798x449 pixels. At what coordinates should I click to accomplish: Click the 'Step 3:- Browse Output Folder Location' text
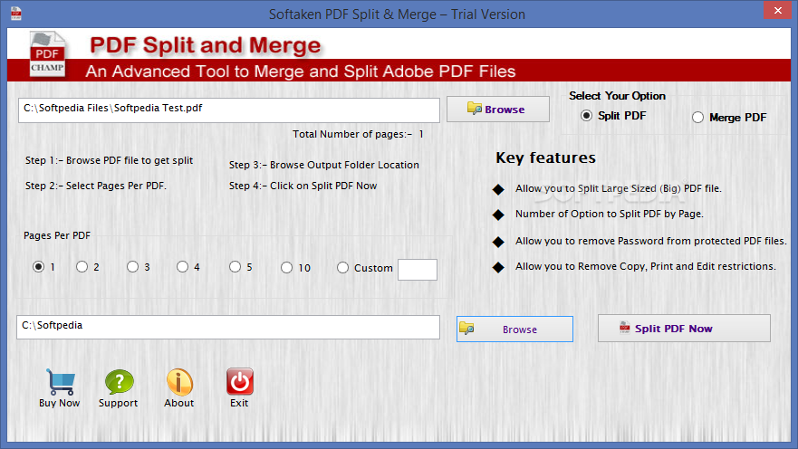(x=323, y=165)
